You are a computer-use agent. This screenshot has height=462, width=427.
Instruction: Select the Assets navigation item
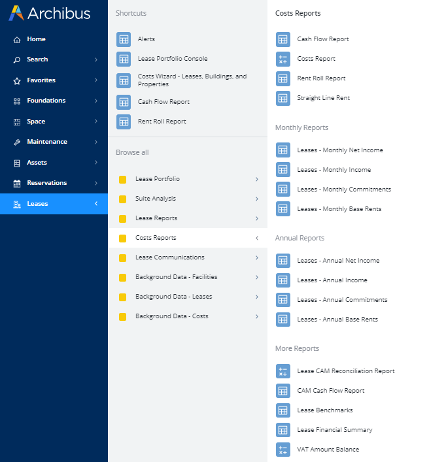(37, 163)
